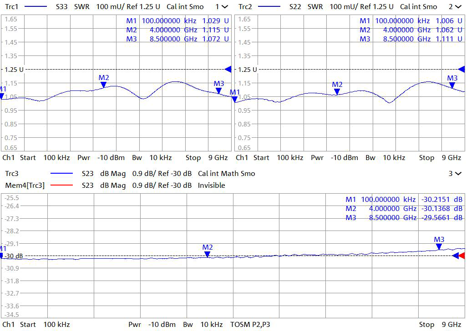Select marker M2 on the S22 SWR trace
The width and height of the screenshot is (466, 331).
click(337, 91)
